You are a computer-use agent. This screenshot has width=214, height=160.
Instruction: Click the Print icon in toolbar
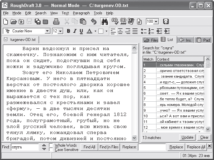(x=56, y=22)
